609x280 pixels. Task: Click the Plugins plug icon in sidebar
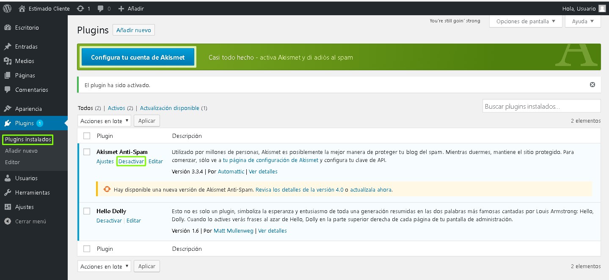[8, 123]
